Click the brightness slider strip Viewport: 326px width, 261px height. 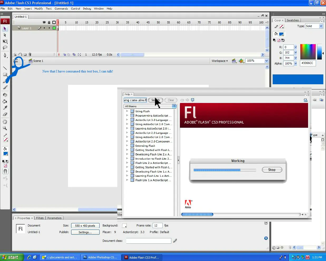(319, 52)
